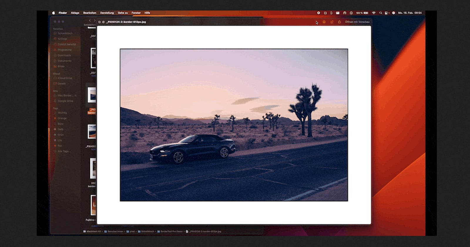Viewport: 470px width, 247px height.
Task: Select the Orange tag in sidebar
Action: [x=62, y=118]
